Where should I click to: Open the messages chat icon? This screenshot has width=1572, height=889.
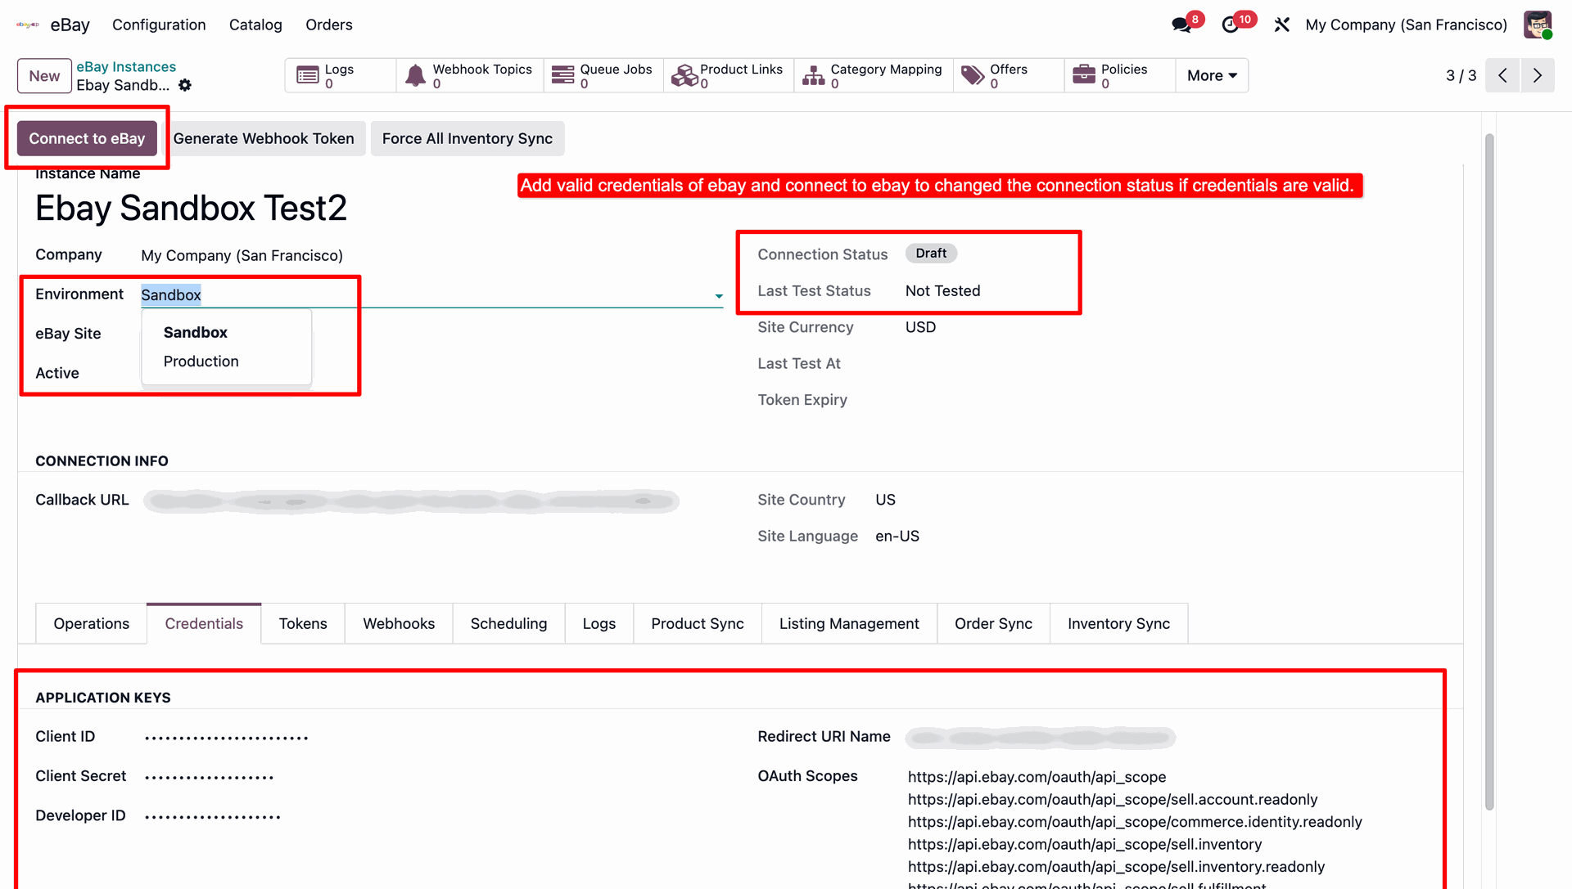[x=1181, y=25]
